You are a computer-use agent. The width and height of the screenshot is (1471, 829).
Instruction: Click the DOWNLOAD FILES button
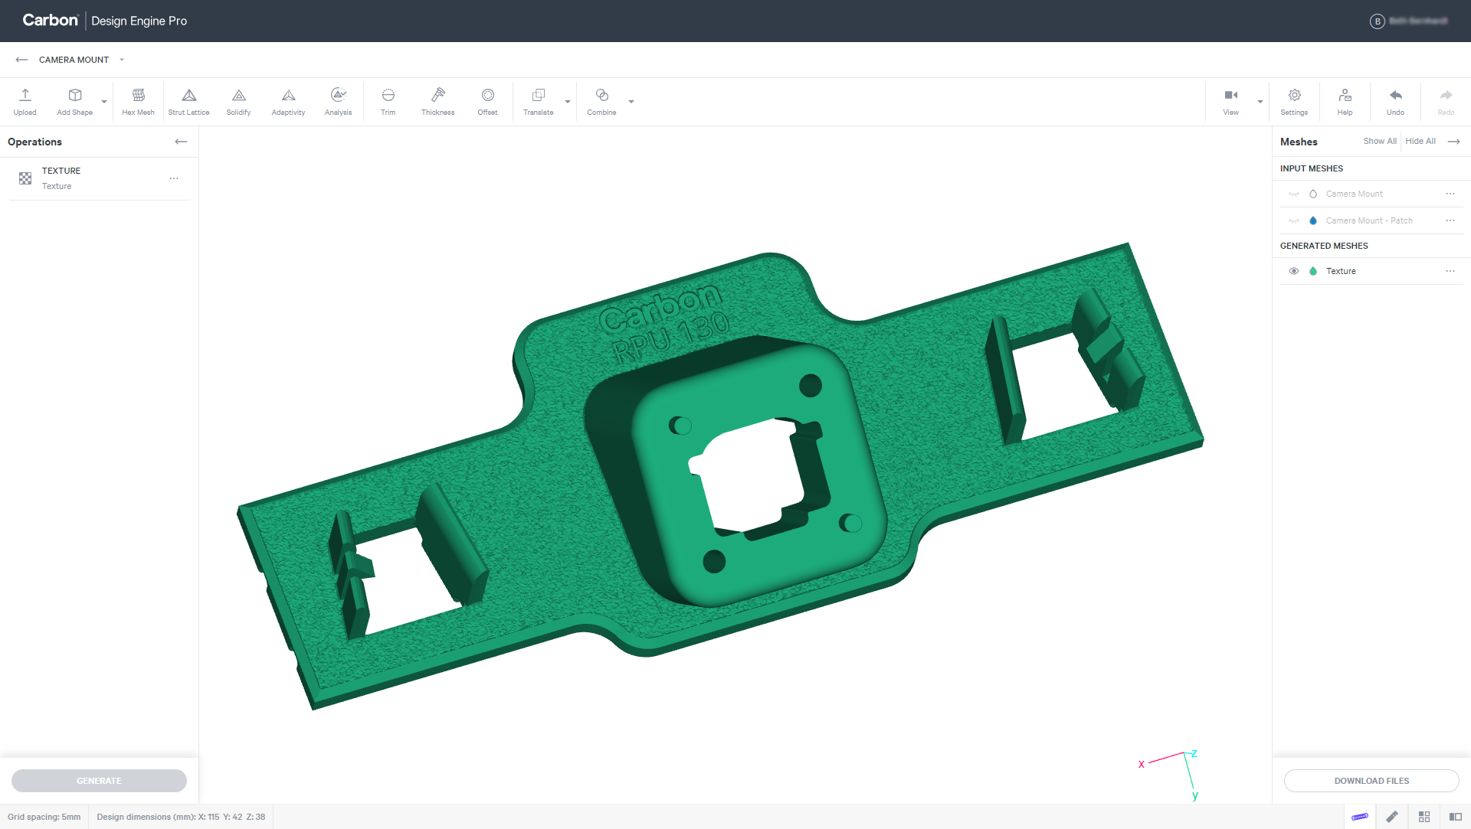coord(1371,781)
